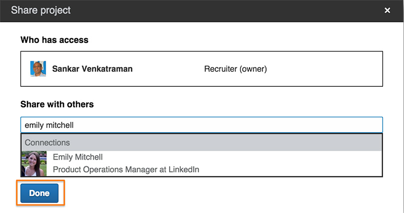Click empty dialog area right of Done

(224, 194)
